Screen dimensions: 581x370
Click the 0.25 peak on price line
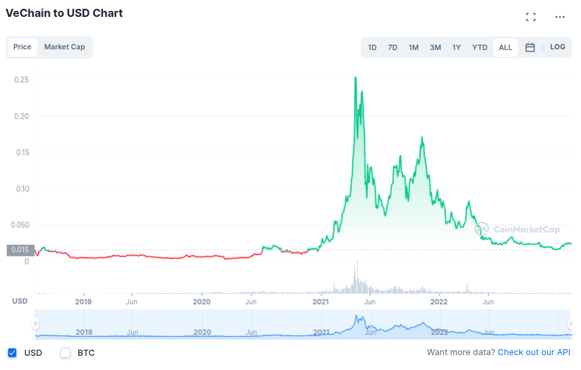[356, 78]
